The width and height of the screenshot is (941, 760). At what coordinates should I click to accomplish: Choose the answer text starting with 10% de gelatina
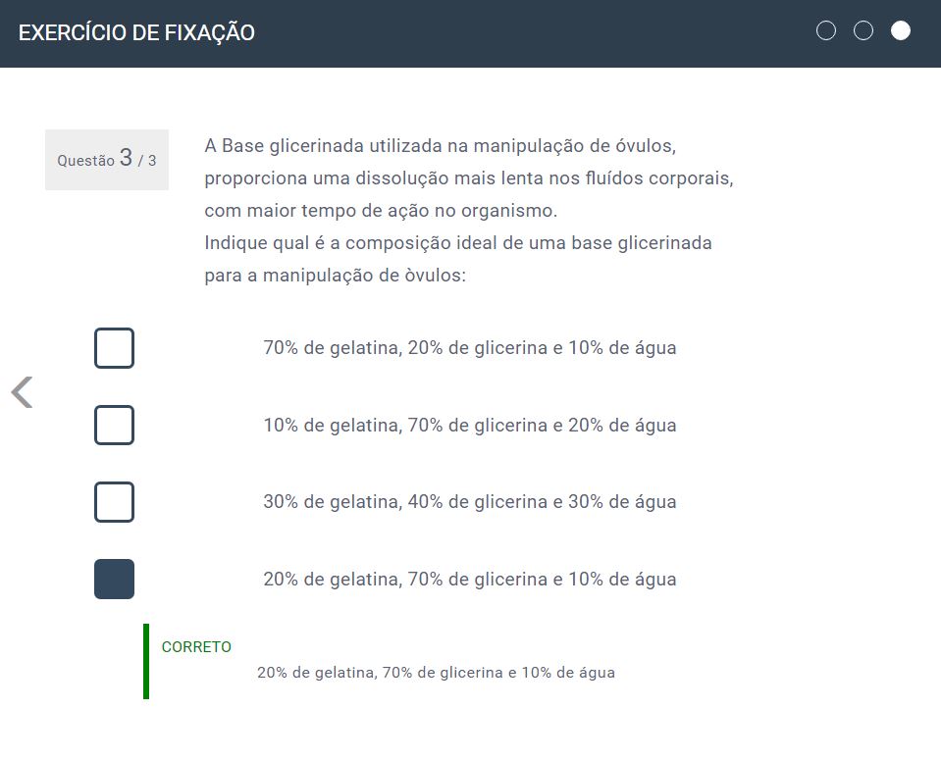tap(469, 426)
